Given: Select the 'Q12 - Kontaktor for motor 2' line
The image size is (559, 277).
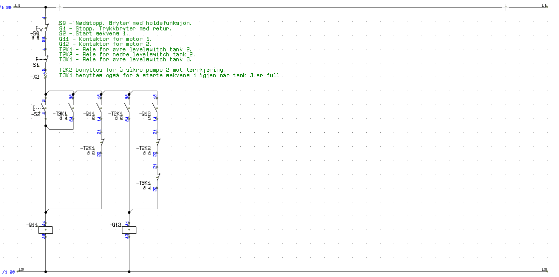Looking at the screenshot, I should 105,44.
